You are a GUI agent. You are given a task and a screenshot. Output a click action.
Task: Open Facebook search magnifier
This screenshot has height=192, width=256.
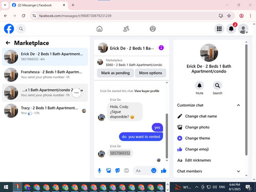click(21, 29)
